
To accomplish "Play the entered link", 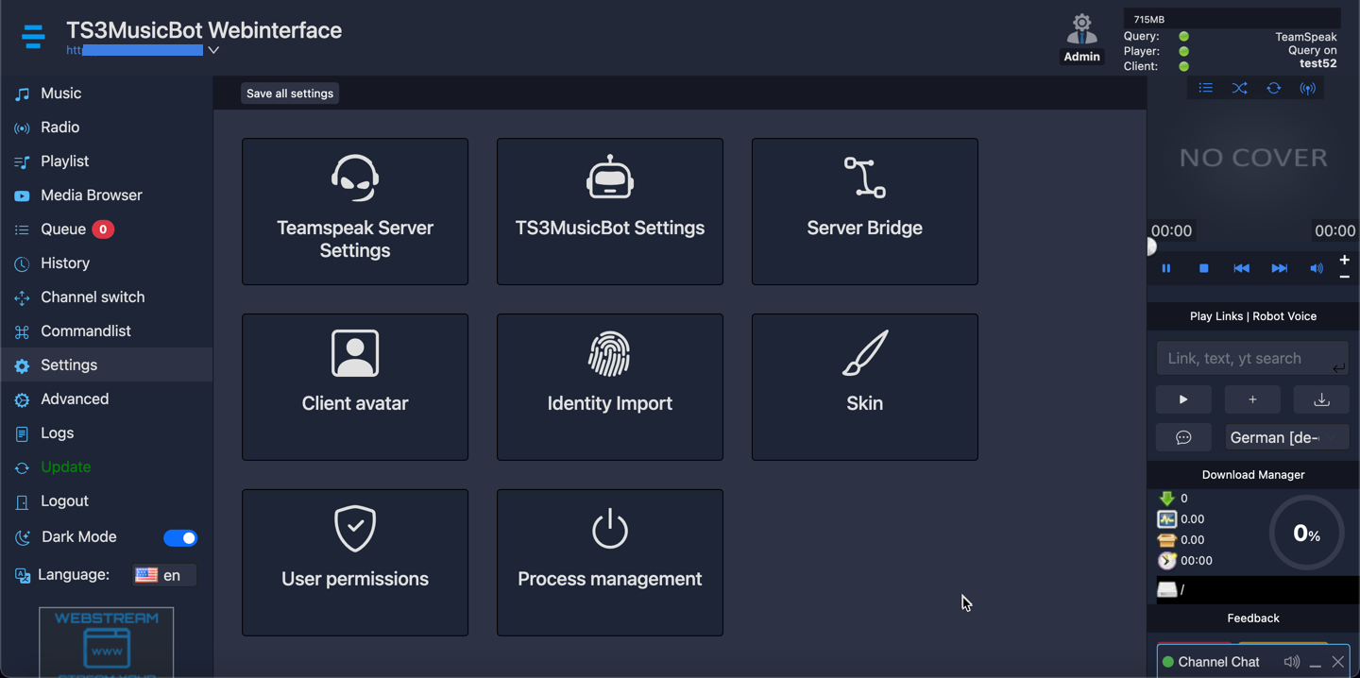I will 1183,399.
